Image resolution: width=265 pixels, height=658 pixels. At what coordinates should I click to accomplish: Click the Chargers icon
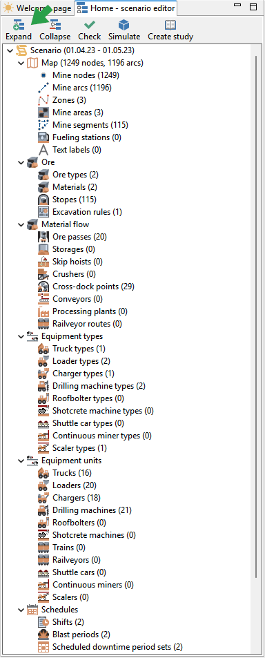43,498
